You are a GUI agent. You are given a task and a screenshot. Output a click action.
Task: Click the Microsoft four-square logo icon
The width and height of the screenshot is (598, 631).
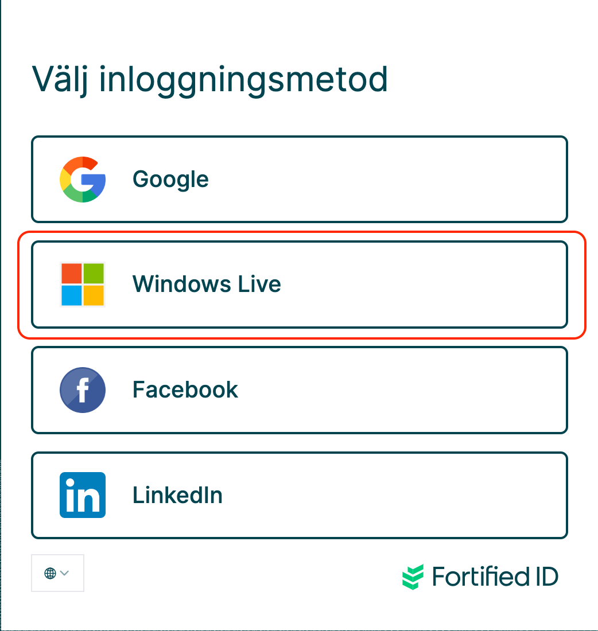pos(83,285)
